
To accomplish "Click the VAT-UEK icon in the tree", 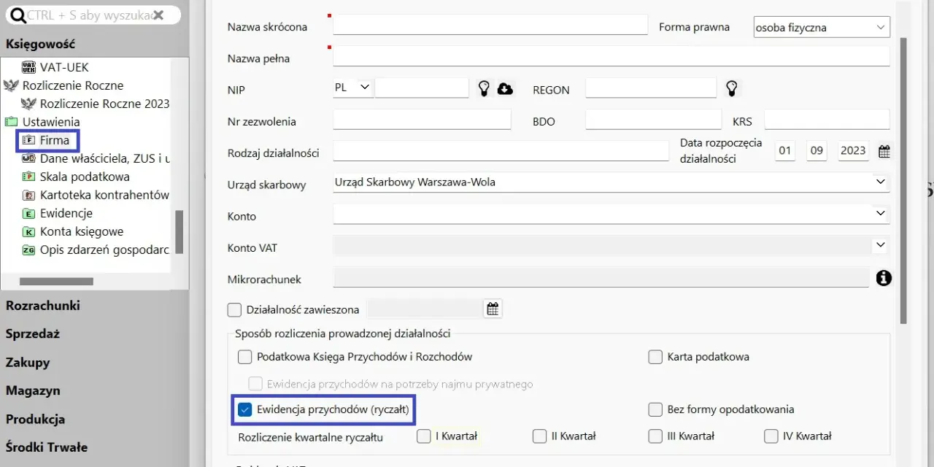I will tap(29, 67).
